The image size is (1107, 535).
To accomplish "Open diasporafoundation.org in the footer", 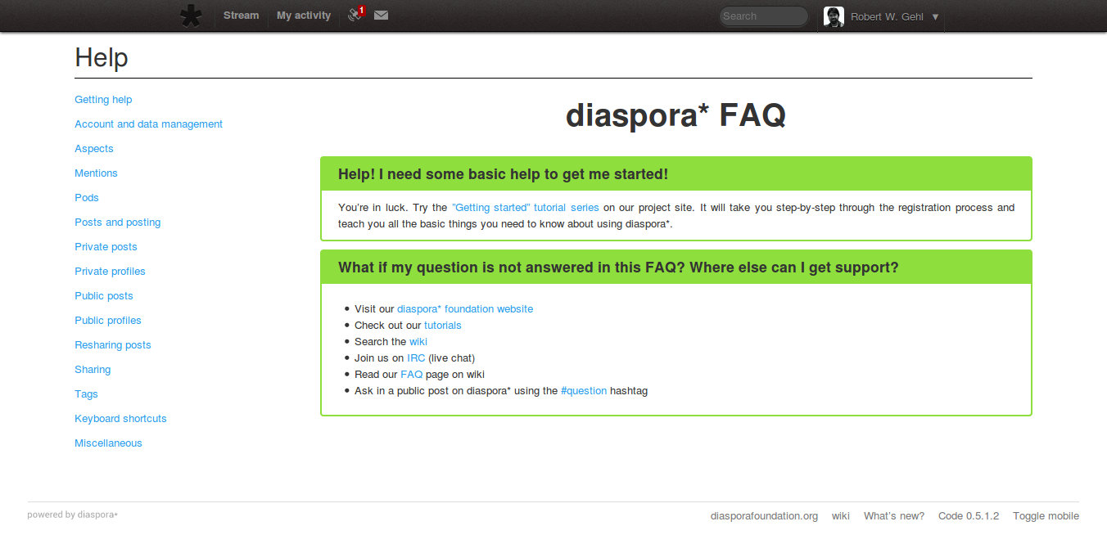I will coord(764,516).
